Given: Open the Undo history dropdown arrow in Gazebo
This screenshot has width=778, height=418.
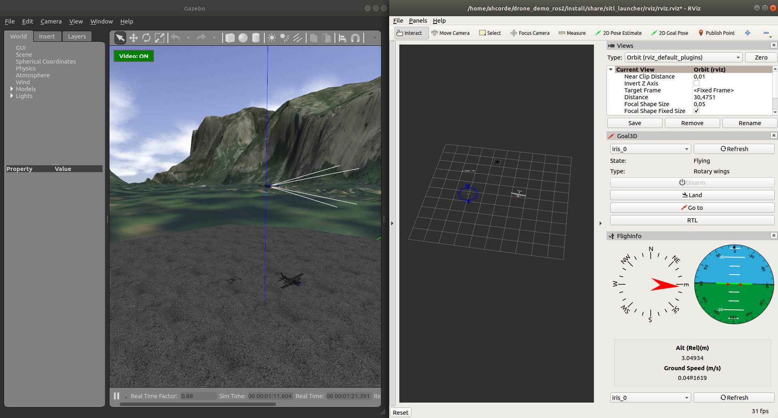Looking at the screenshot, I should click(188, 38).
